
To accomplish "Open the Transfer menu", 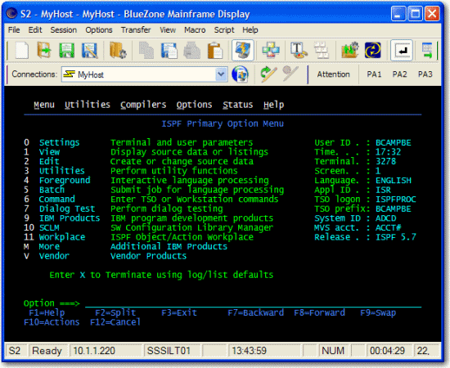I will [x=136, y=29].
